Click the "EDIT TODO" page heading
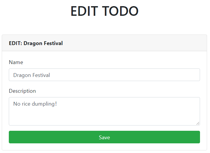 point(104,11)
